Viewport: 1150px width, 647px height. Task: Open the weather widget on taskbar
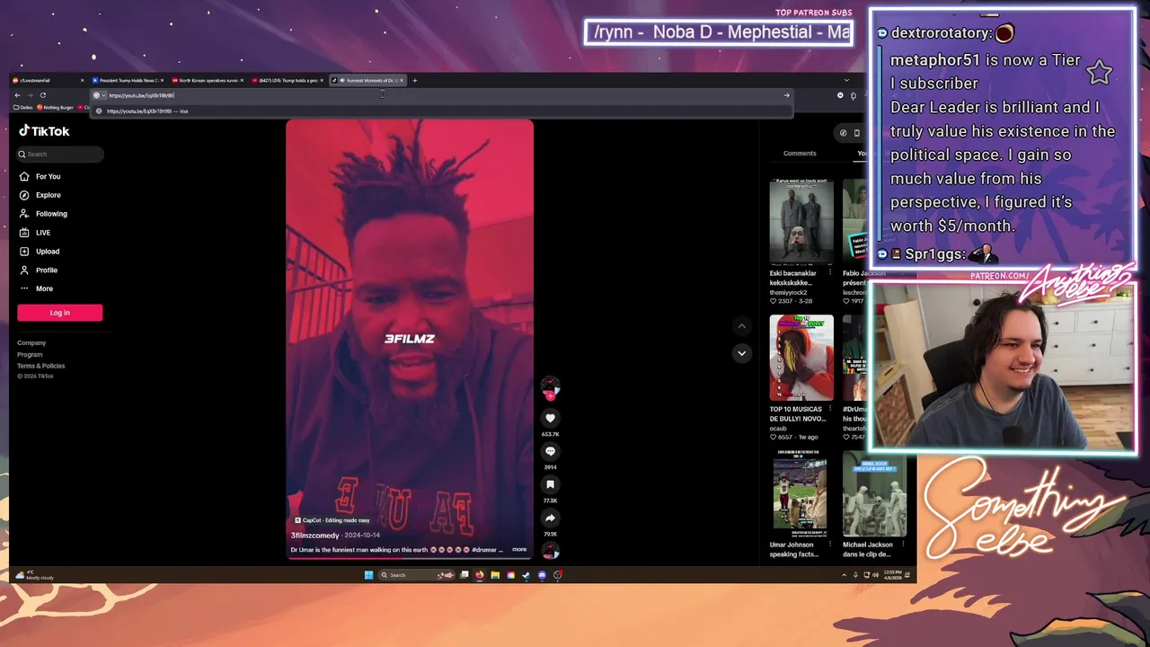33,575
